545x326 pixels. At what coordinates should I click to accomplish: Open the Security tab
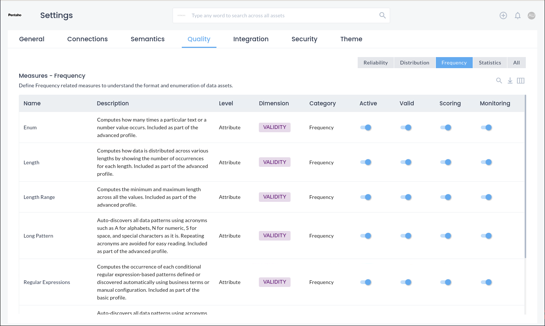click(304, 39)
